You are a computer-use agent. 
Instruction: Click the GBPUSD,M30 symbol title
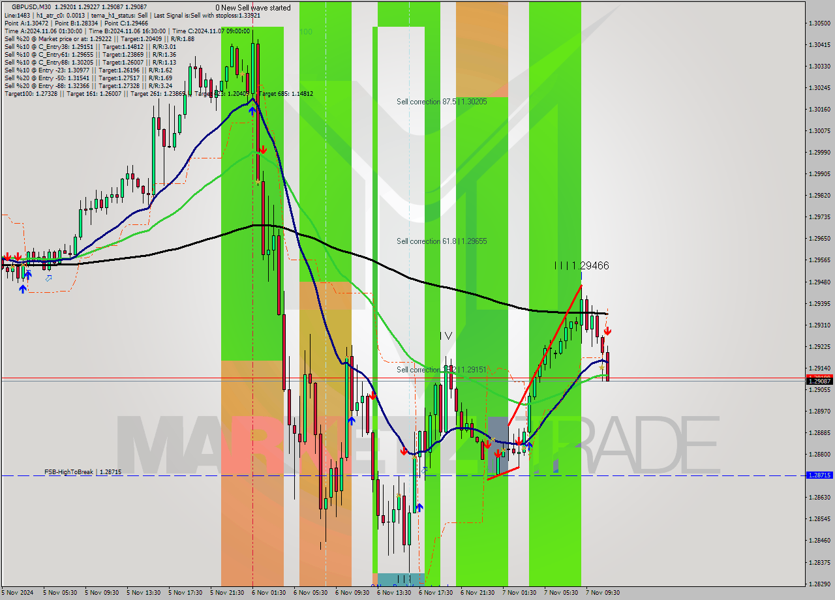coord(31,7)
